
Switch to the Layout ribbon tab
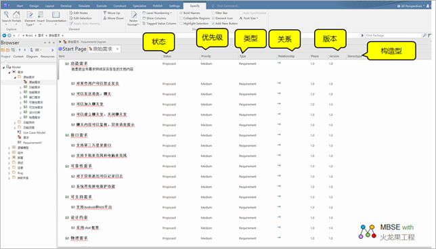tap(49, 5)
